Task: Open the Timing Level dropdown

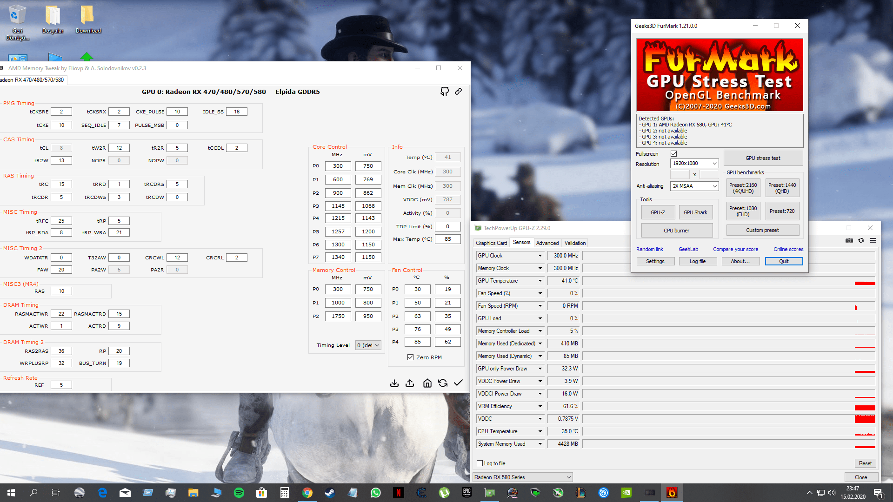Action: click(x=368, y=345)
